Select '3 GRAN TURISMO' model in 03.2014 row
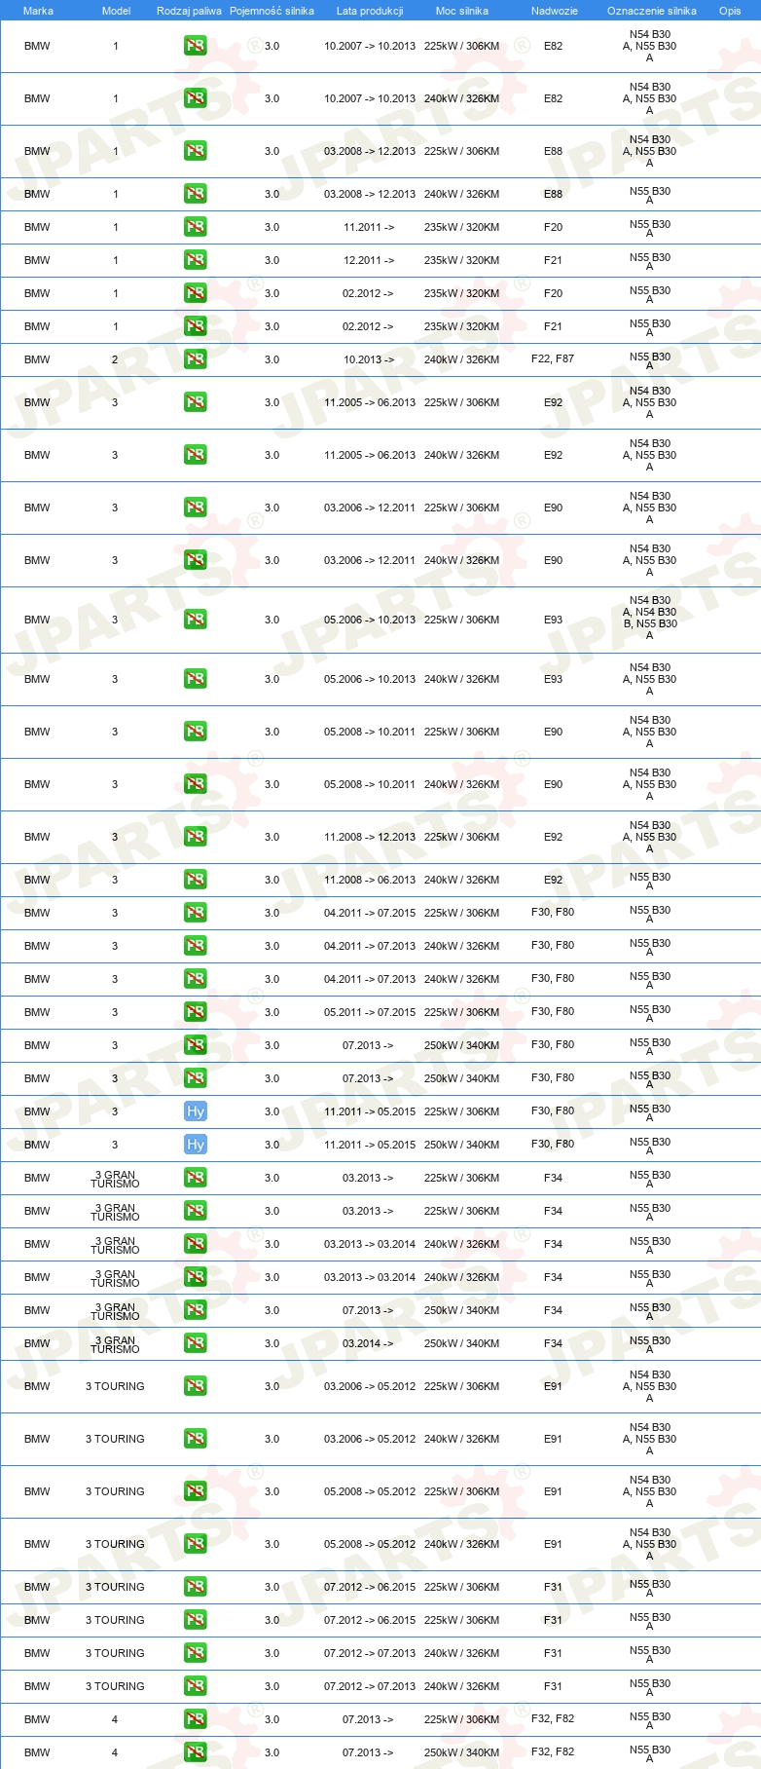This screenshot has width=761, height=1769. [x=115, y=1343]
